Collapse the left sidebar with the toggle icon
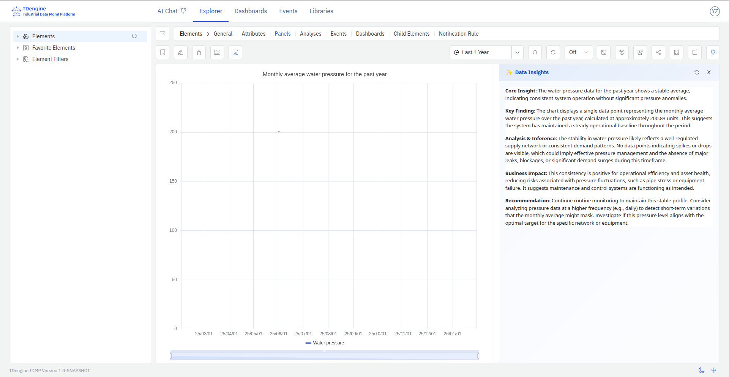This screenshot has height=377, width=729. click(163, 34)
